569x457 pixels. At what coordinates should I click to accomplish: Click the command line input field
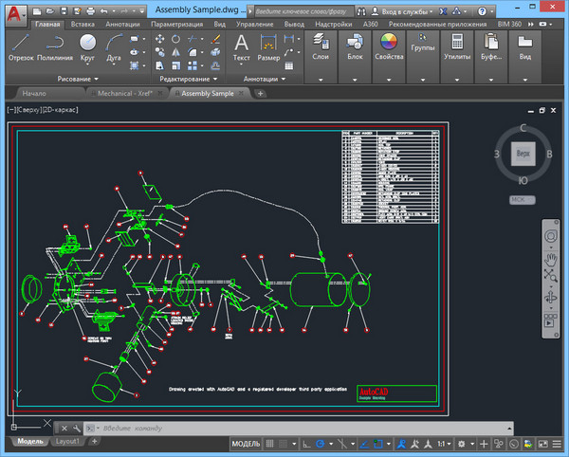coord(152,428)
